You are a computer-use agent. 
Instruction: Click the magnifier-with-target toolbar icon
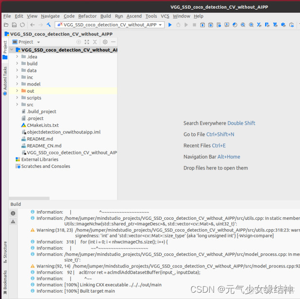(251, 25)
